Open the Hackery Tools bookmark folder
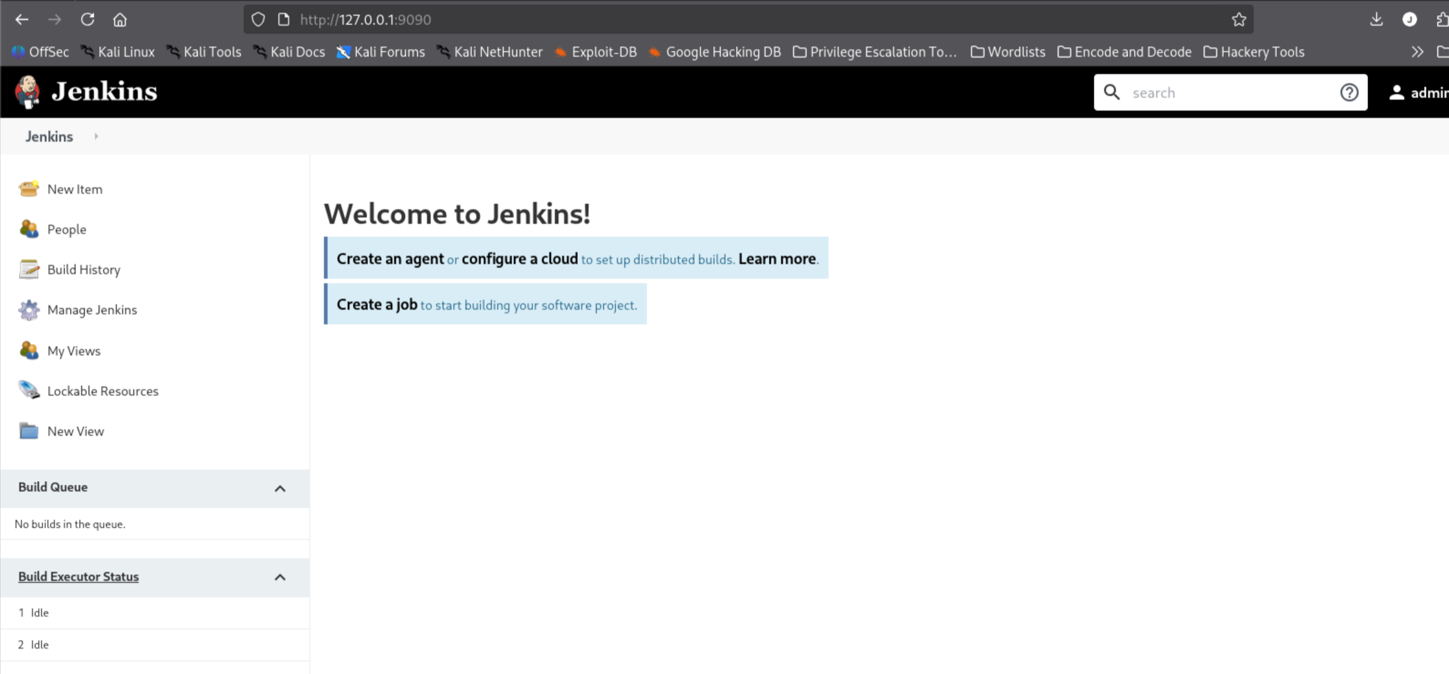Image resolution: width=1449 pixels, height=674 pixels. [1254, 52]
